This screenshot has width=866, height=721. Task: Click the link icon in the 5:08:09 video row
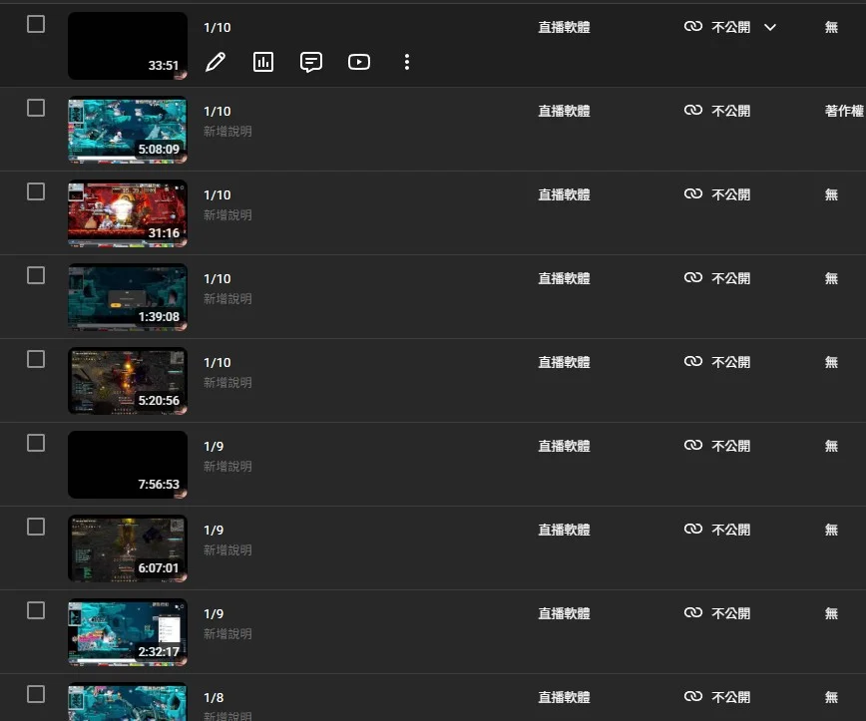(693, 111)
